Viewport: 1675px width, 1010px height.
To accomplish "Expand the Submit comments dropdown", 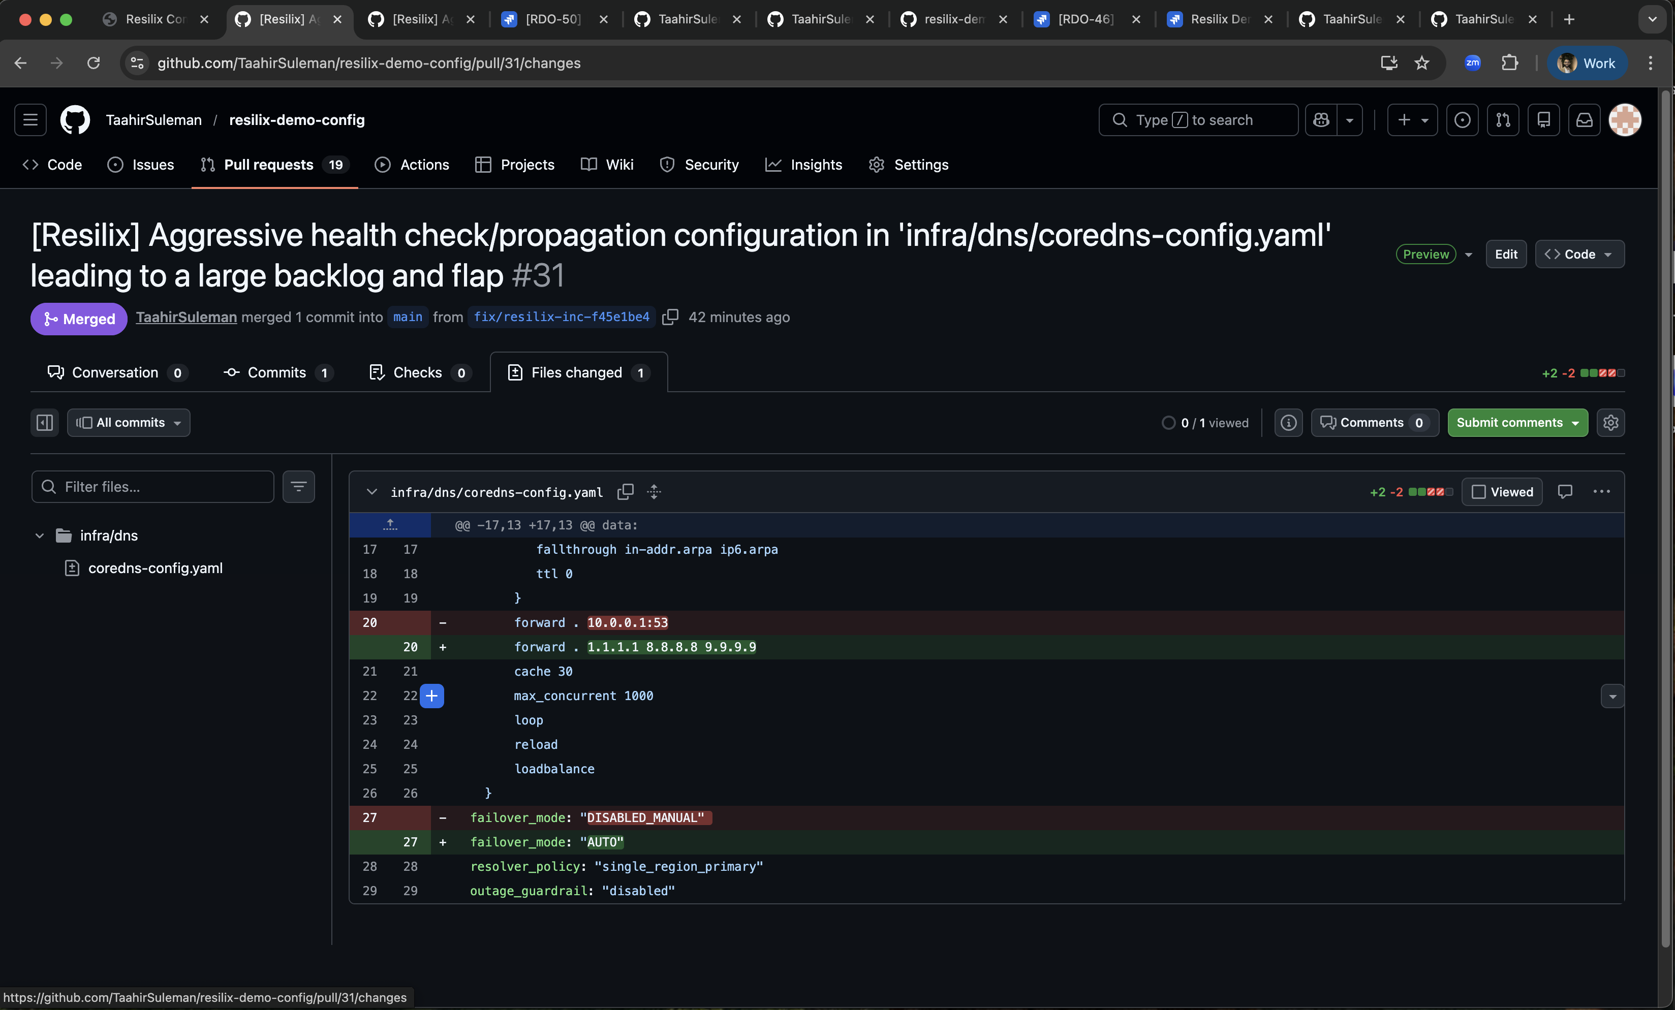I will pyautogui.click(x=1576, y=423).
